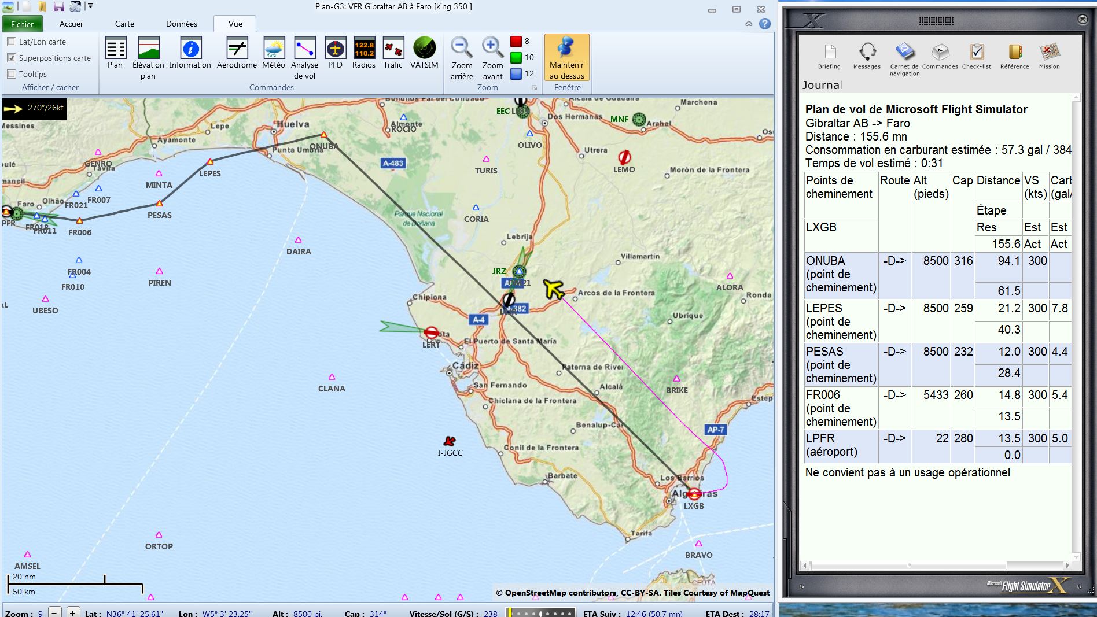Click the FR006 row in flight plan table
The width and height of the screenshot is (1097, 617).
click(937, 408)
